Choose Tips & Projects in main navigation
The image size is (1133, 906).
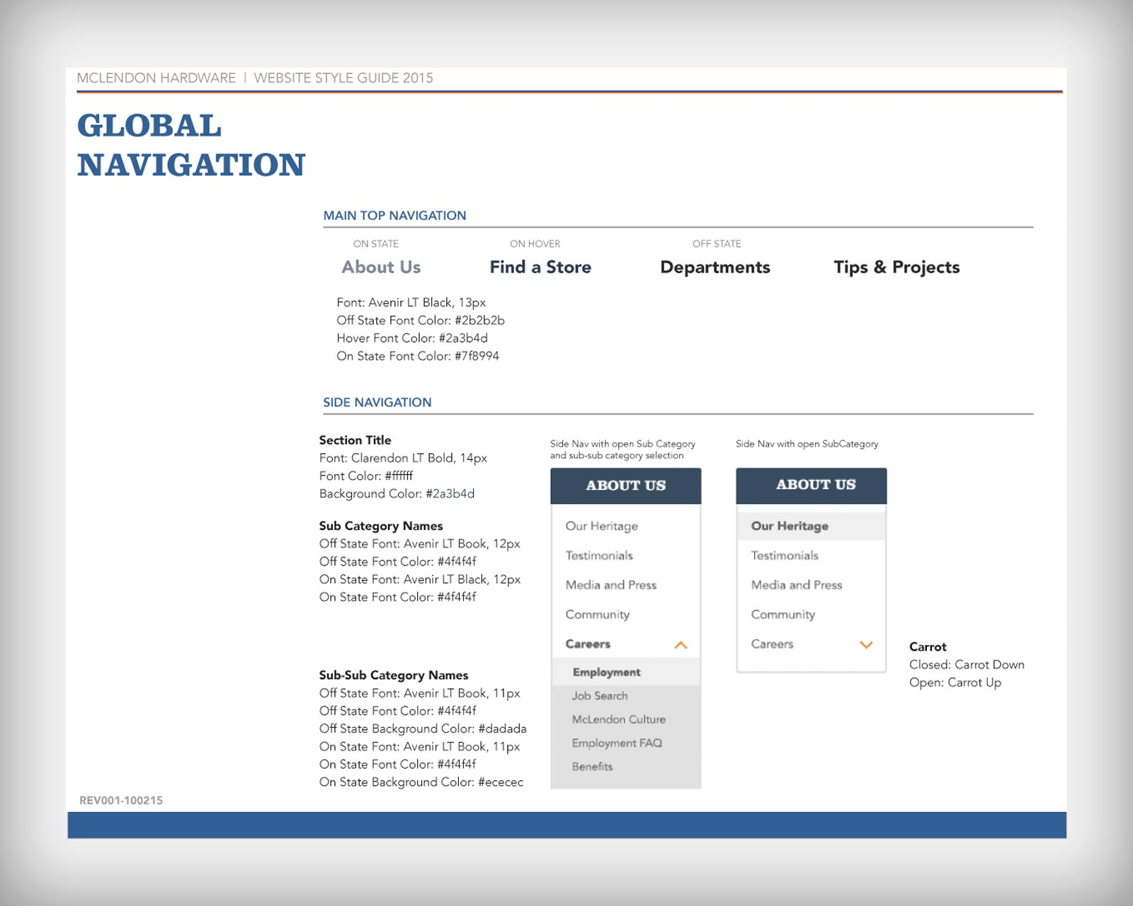tap(896, 268)
